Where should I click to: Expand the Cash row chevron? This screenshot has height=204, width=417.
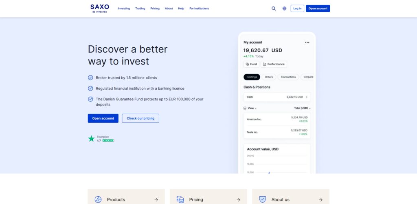(x=307, y=97)
